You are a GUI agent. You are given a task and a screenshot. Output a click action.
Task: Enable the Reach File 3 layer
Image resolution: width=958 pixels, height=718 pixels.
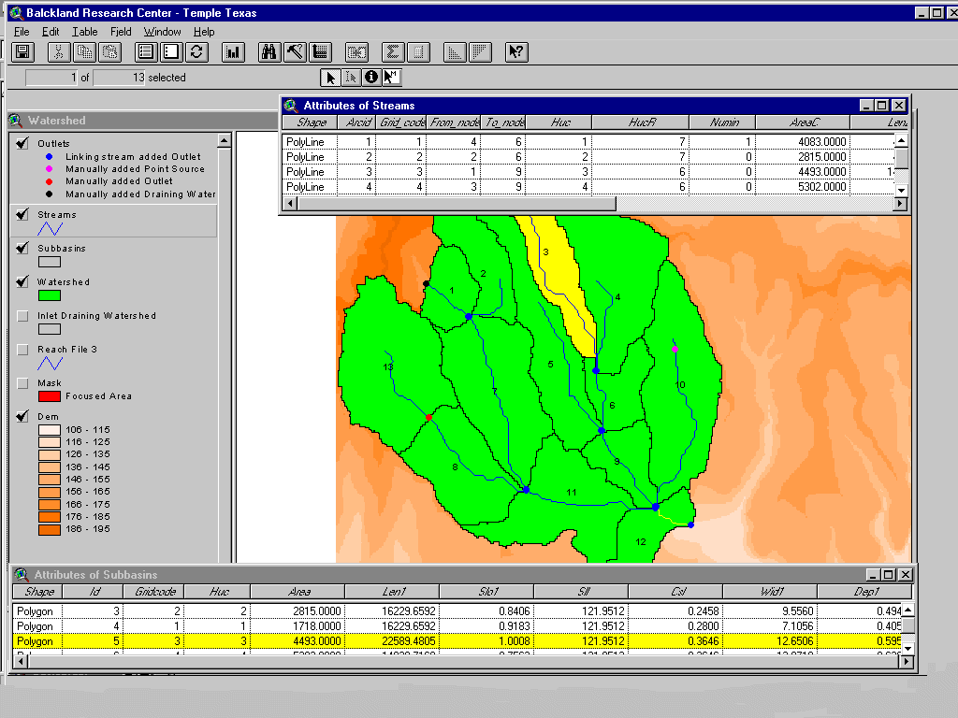pos(22,350)
